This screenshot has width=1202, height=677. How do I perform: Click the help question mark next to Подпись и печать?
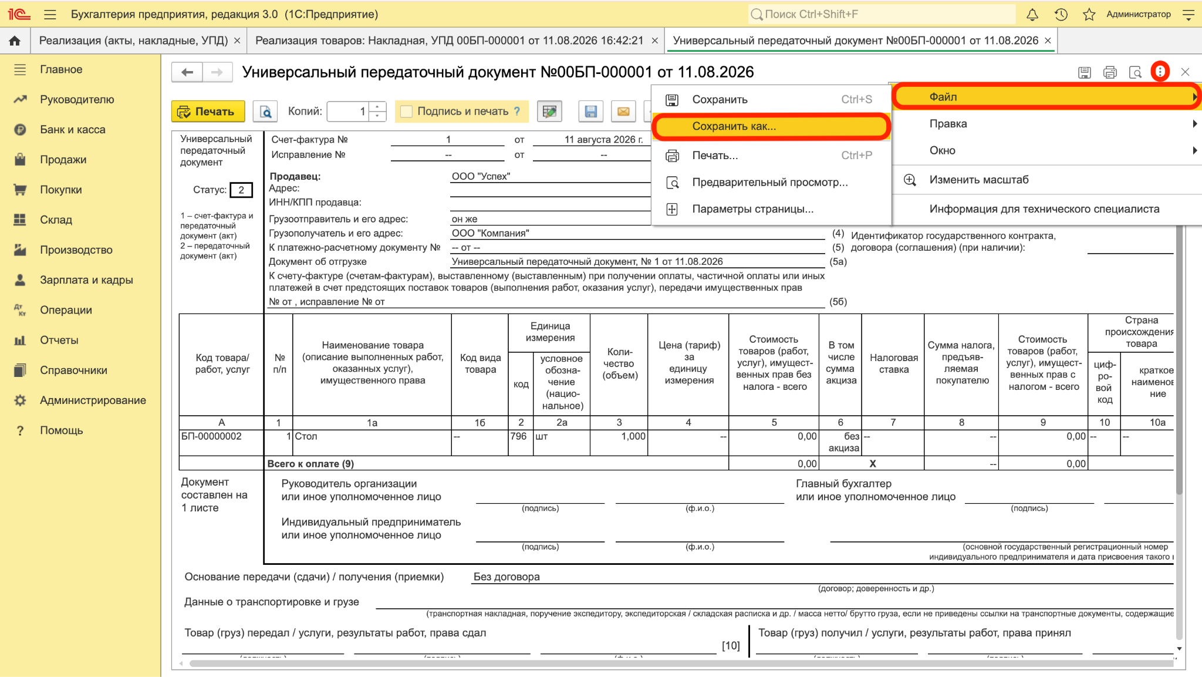point(517,111)
